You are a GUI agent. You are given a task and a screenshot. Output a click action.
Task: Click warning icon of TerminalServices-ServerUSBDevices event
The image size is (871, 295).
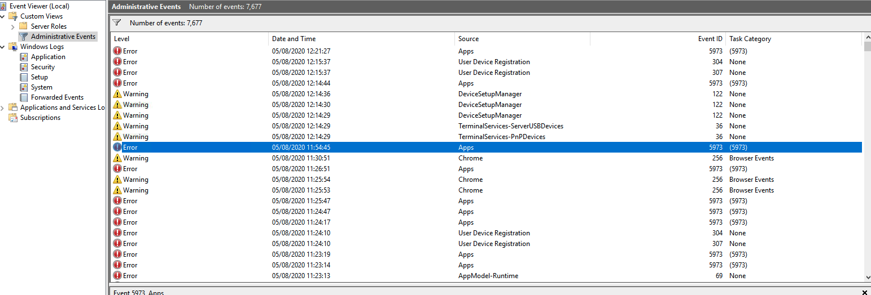point(117,126)
